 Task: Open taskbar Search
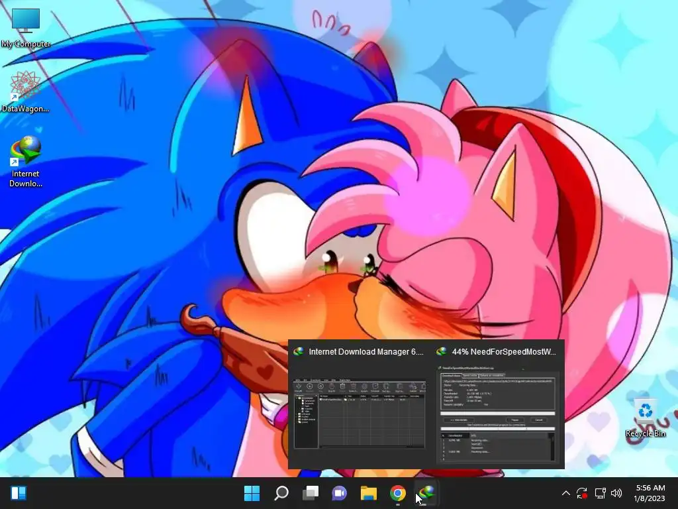point(281,493)
